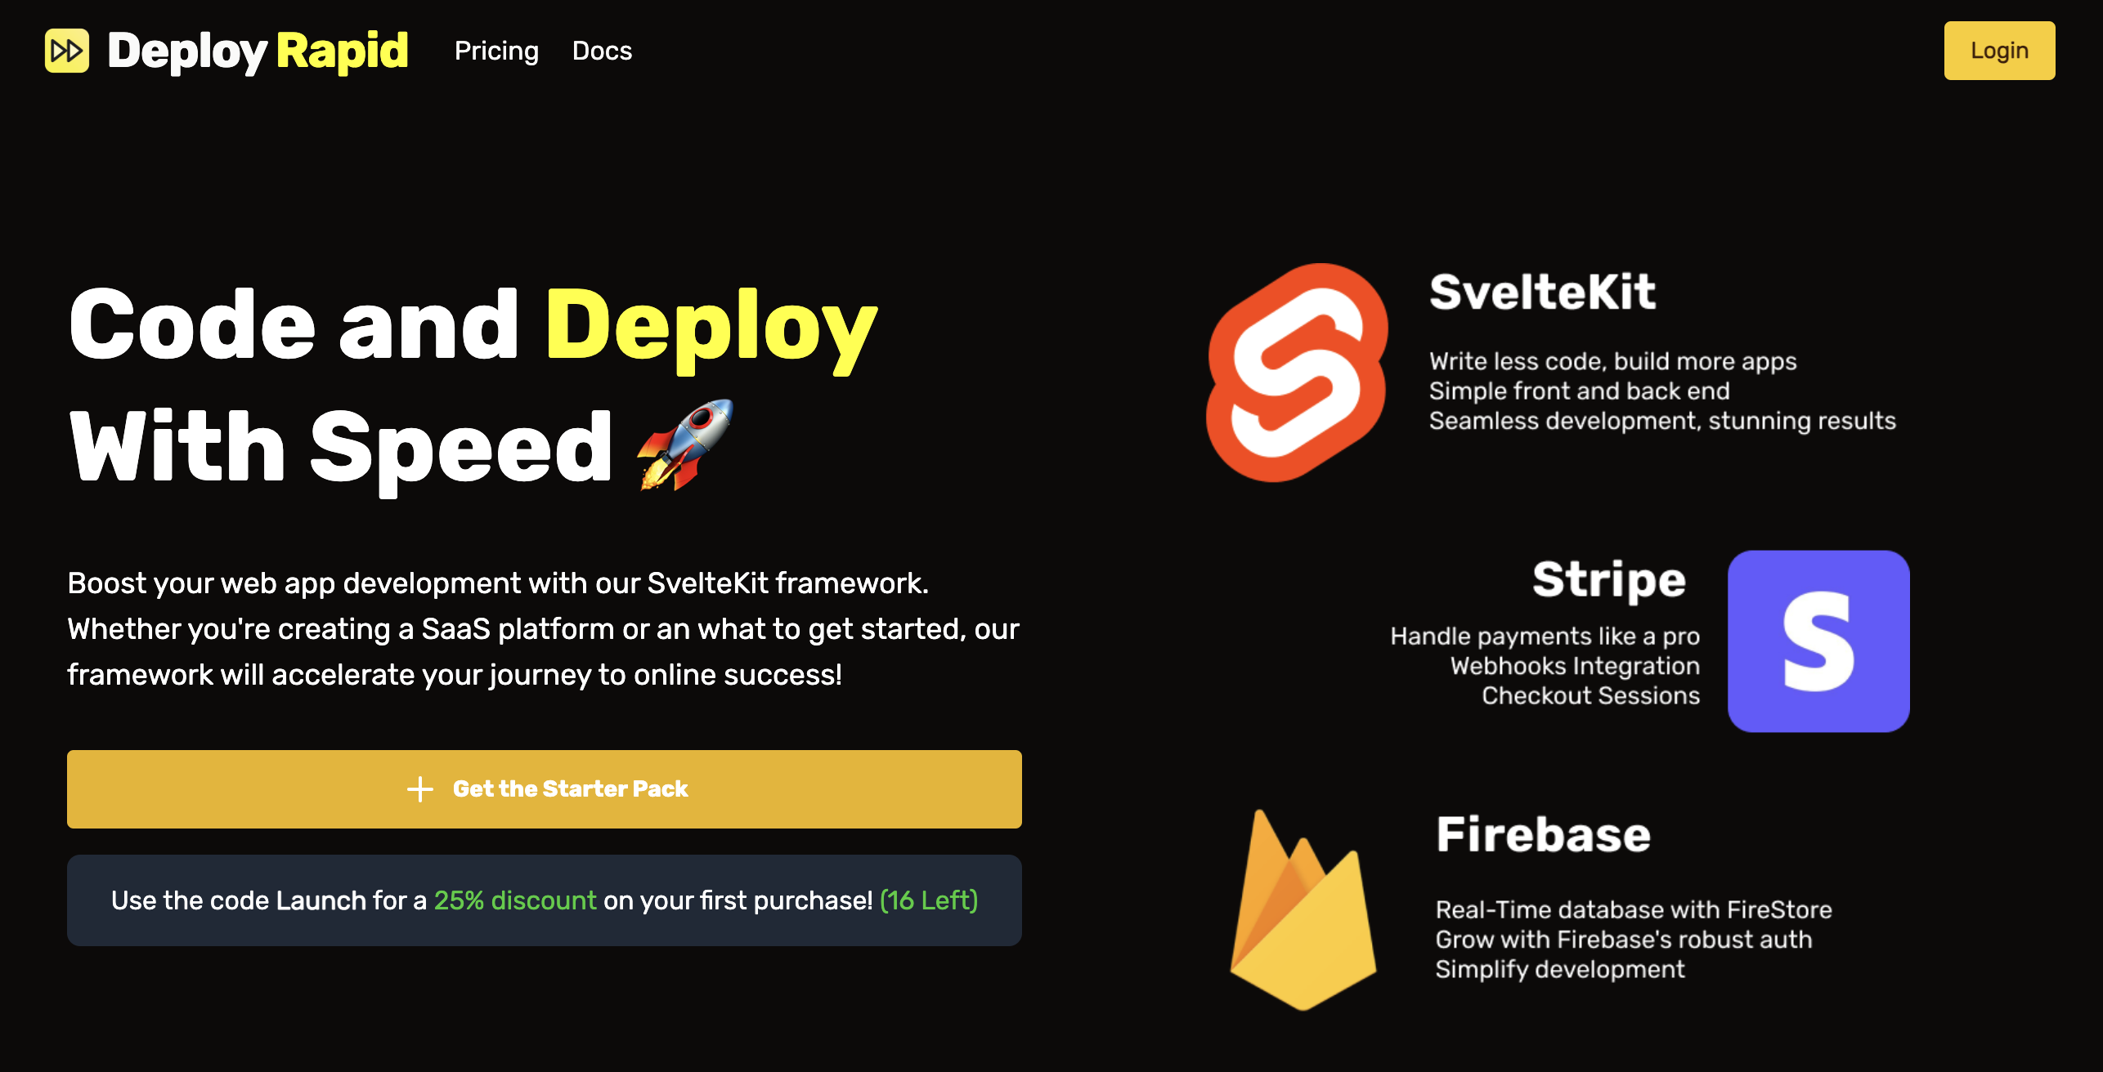This screenshot has width=2103, height=1072.
Task: Click the Deploy Rapid brand name
Action: pyautogui.click(x=258, y=51)
